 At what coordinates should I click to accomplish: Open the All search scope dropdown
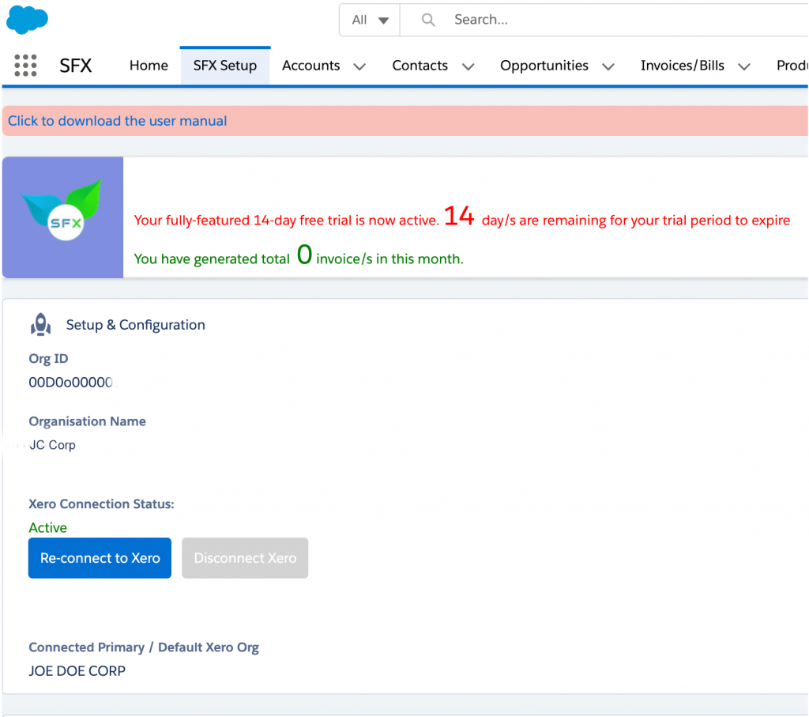[370, 20]
